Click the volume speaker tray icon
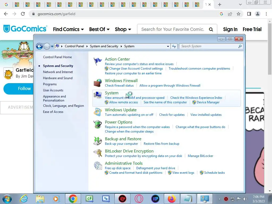 point(245,199)
